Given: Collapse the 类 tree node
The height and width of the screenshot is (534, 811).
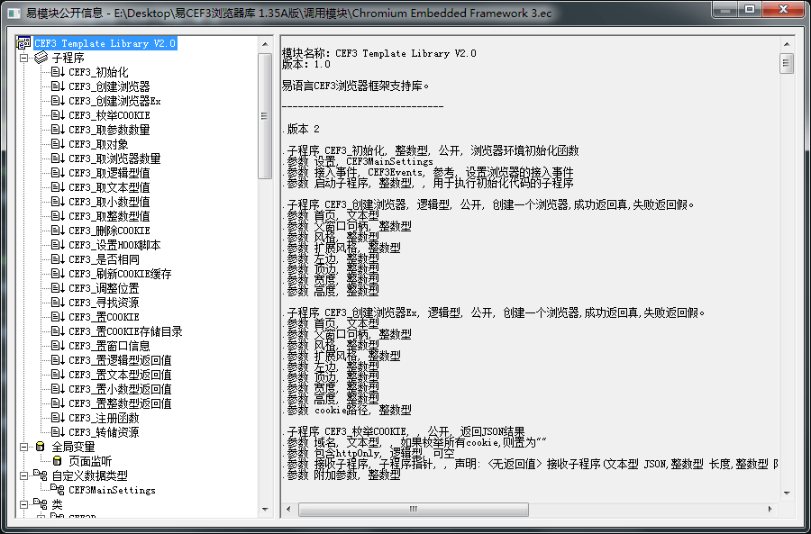Looking at the screenshot, I should click(x=23, y=504).
